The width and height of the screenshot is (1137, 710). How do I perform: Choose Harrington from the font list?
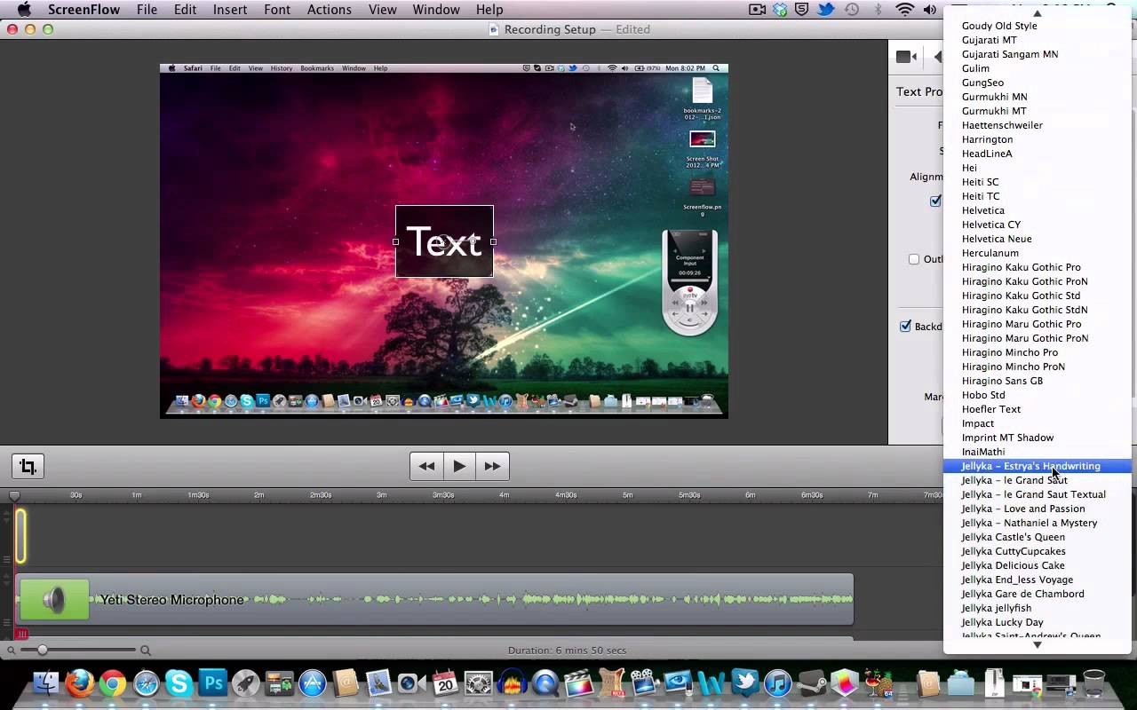pos(1037,139)
